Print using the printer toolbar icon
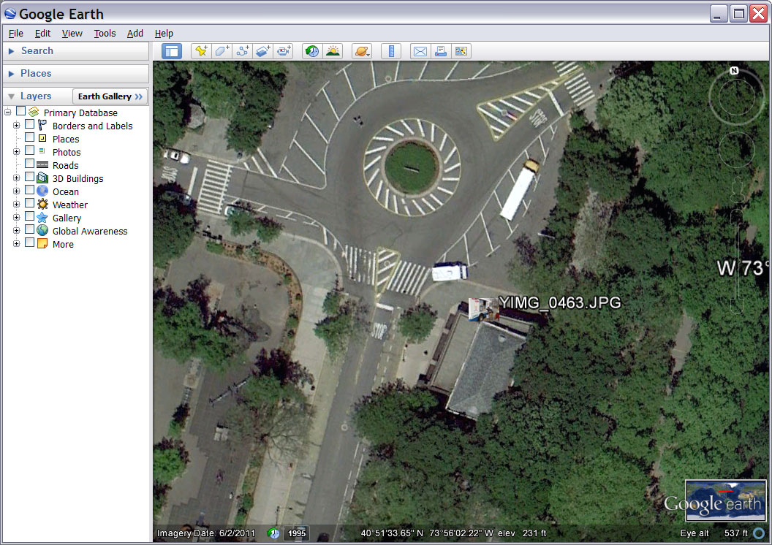Viewport: 772px width, 545px height. (440, 51)
